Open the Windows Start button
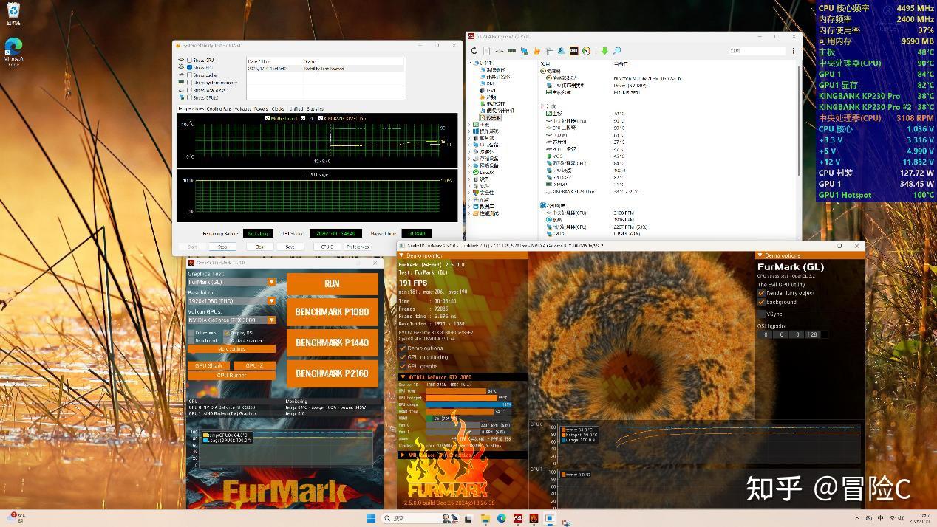Screen dimensions: 937x527 (x=371, y=518)
